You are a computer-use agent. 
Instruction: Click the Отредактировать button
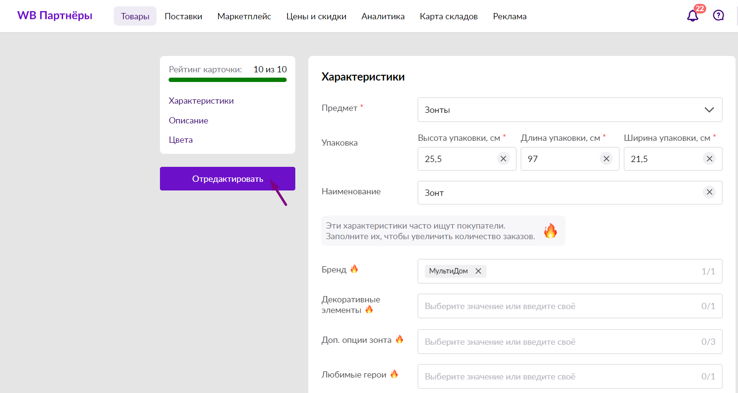(x=227, y=178)
